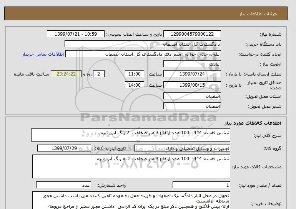Click the section heading اطلاعات کالاهای مورد نیاز
This screenshot has height=209, width=296.
click(x=253, y=123)
